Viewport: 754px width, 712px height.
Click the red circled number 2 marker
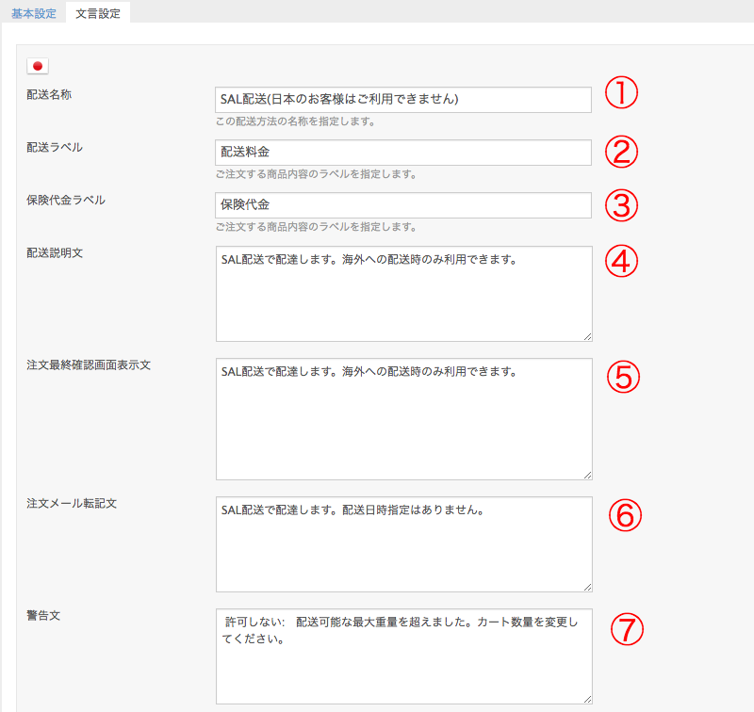pyautogui.click(x=621, y=152)
